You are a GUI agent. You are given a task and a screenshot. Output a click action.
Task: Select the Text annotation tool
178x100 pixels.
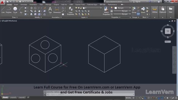point(50,10)
